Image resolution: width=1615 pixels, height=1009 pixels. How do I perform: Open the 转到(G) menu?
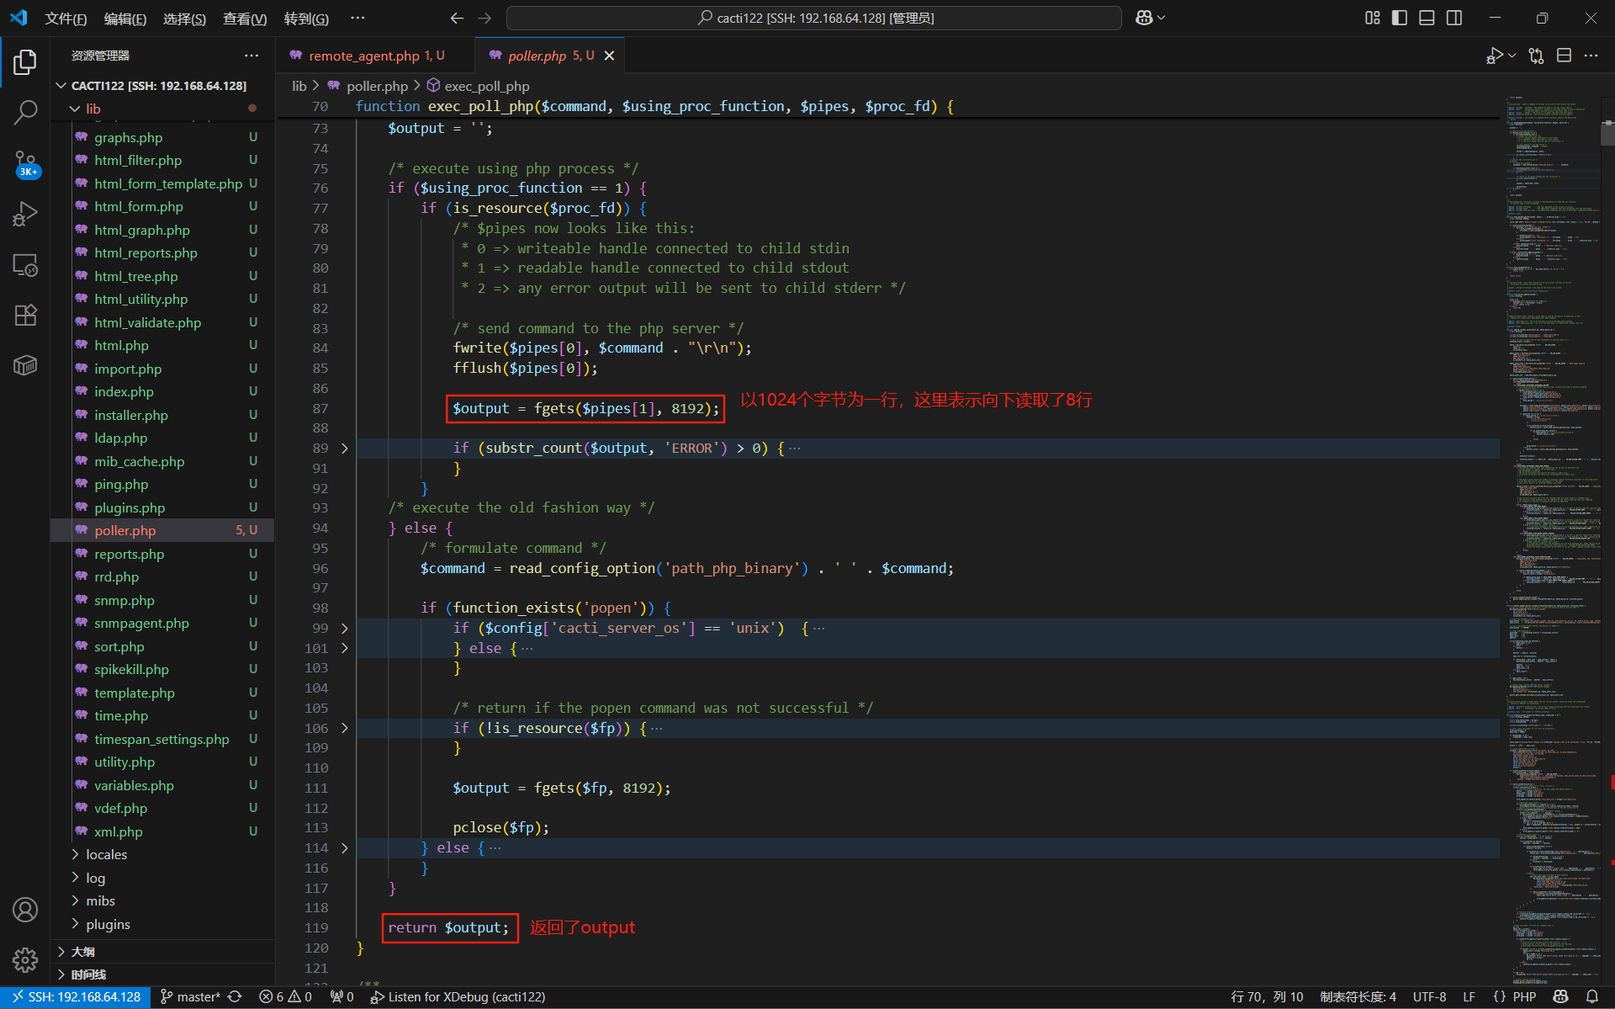[306, 18]
